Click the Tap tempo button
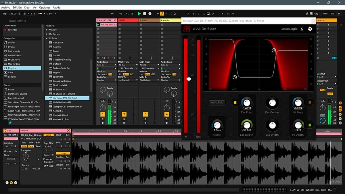345x194 pixels. point(5,14)
